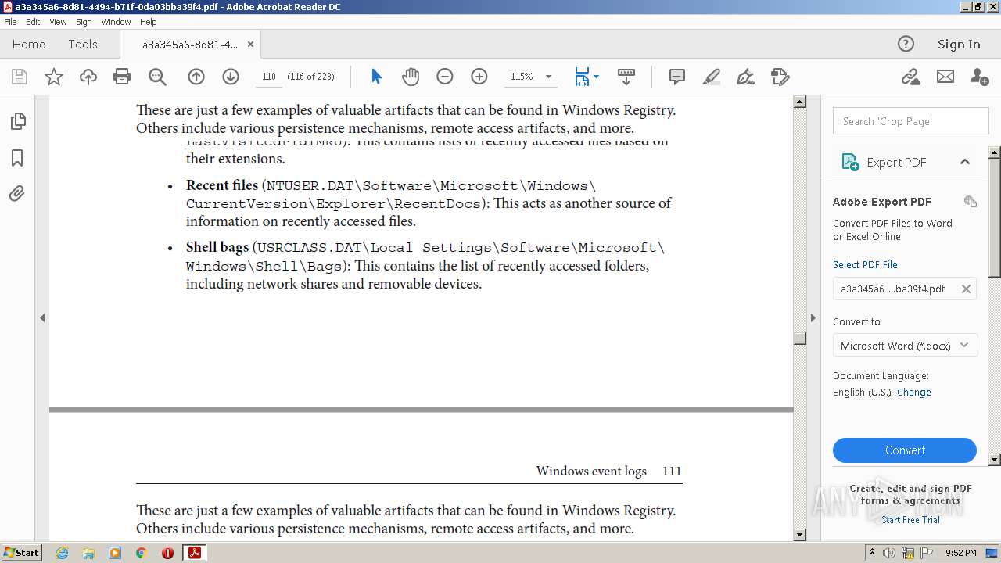Go to the previous page
Viewport: 1001px width, 563px height.
(x=196, y=77)
